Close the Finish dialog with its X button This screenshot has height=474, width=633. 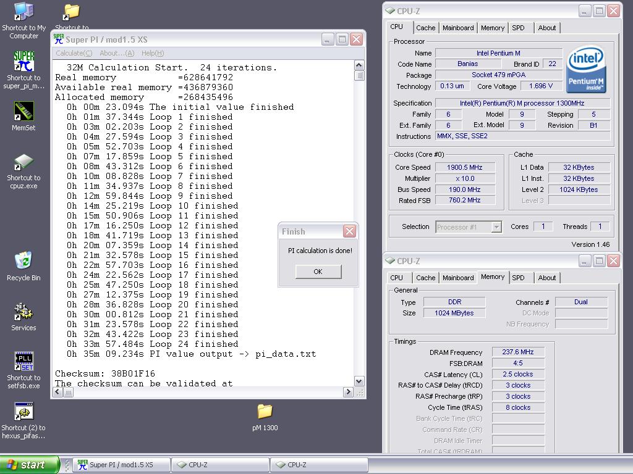(349, 231)
